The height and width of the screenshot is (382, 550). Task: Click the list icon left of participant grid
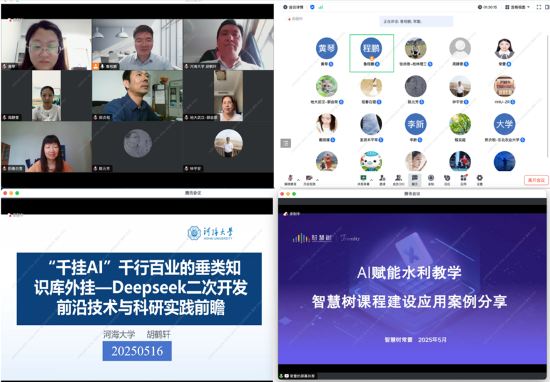[285, 143]
